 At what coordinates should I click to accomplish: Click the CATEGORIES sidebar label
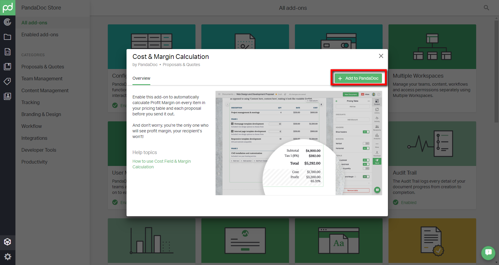click(x=33, y=55)
